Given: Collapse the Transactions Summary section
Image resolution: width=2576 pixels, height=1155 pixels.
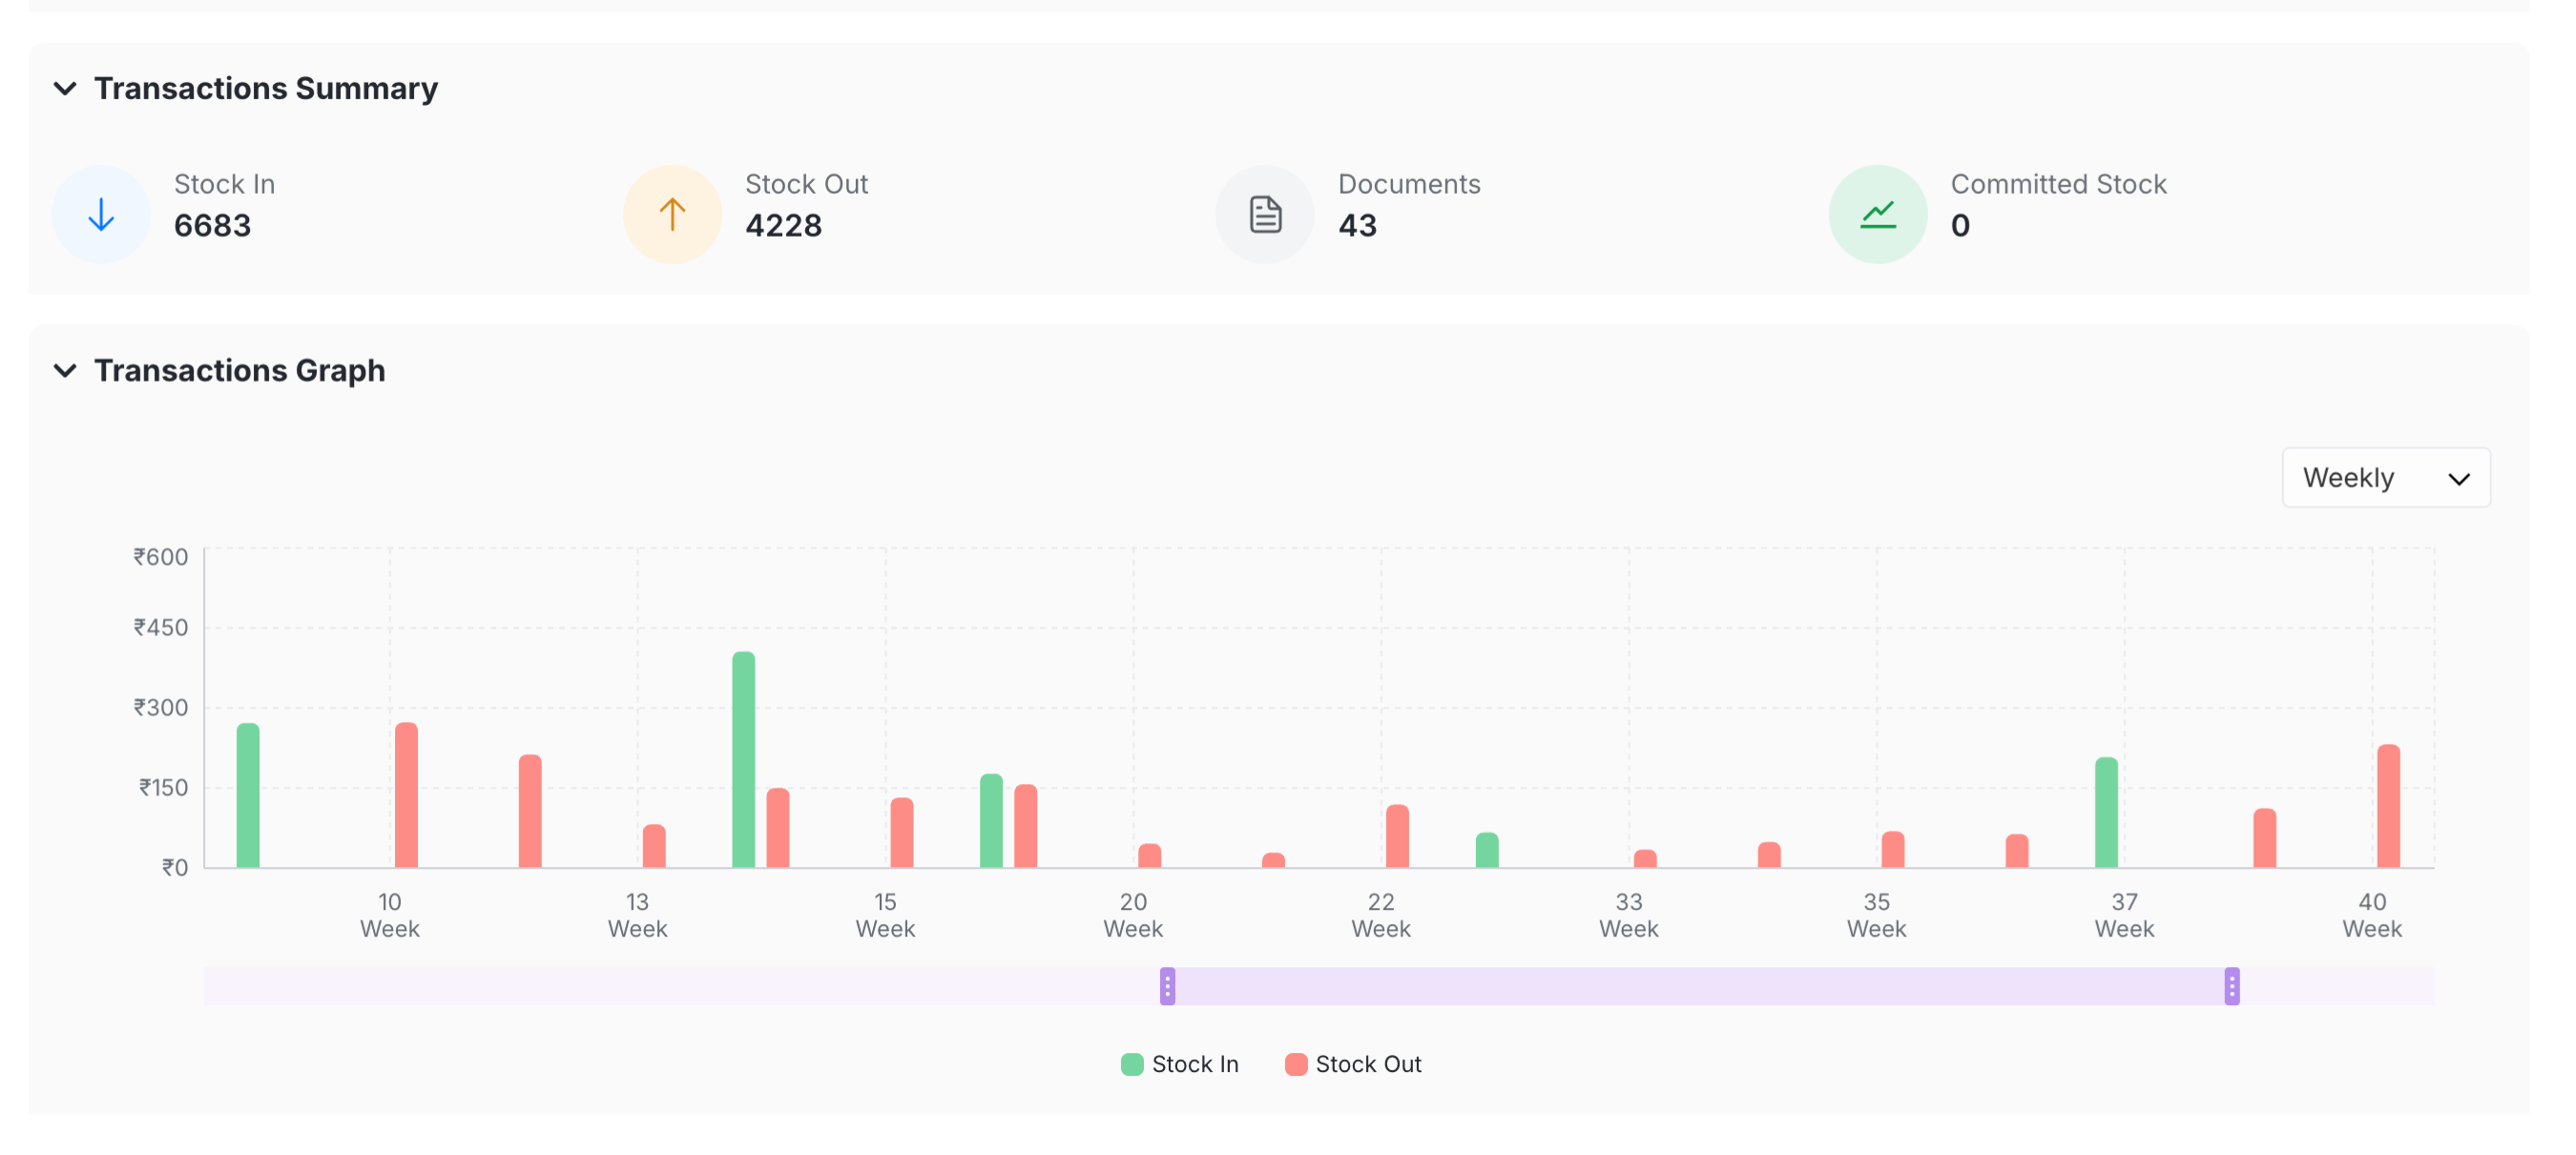Looking at the screenshot, I should coord(65,88).
